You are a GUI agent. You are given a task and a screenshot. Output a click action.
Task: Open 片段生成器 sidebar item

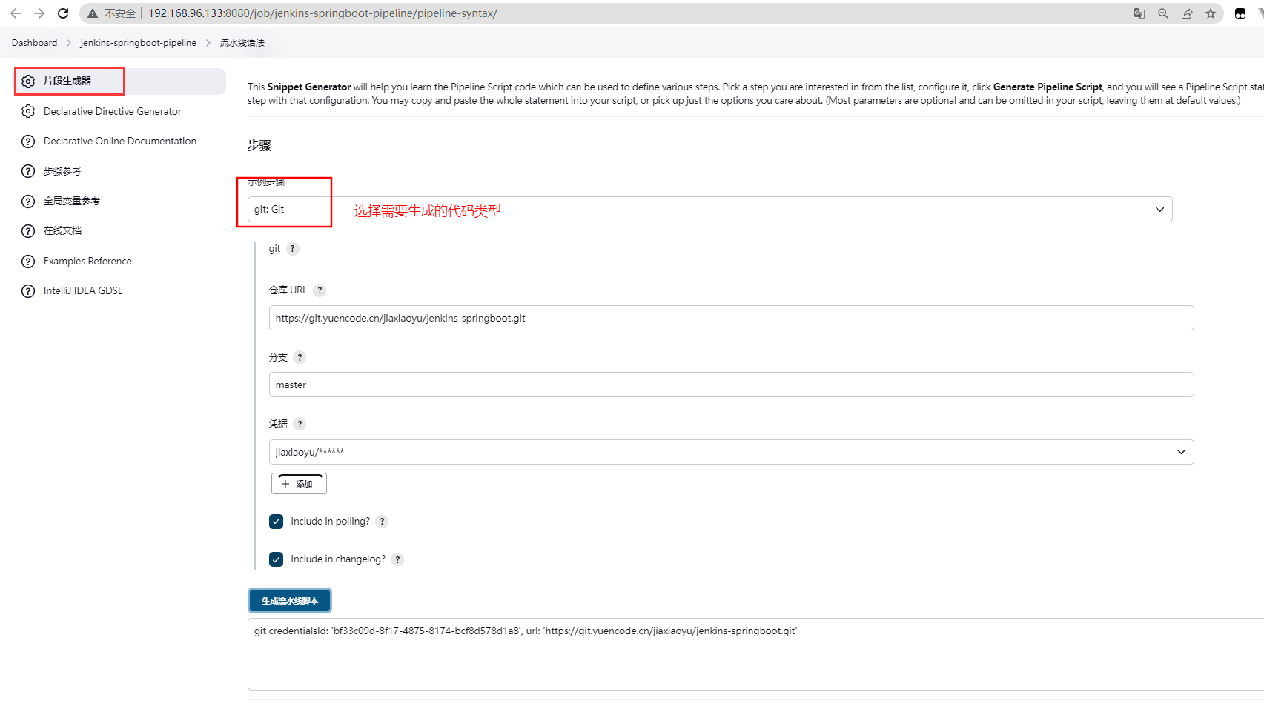[120, 81]
